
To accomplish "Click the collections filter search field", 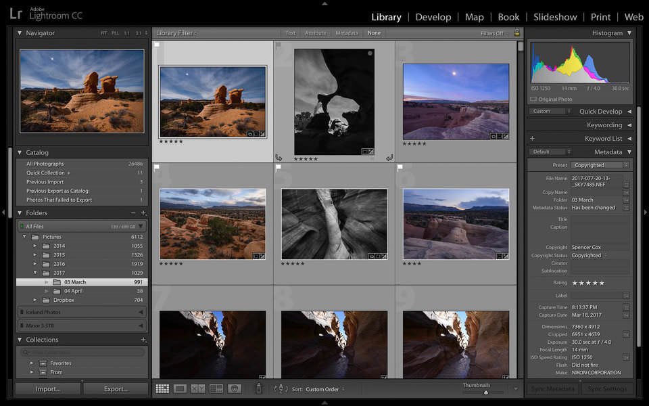I will tap(82, 352).
